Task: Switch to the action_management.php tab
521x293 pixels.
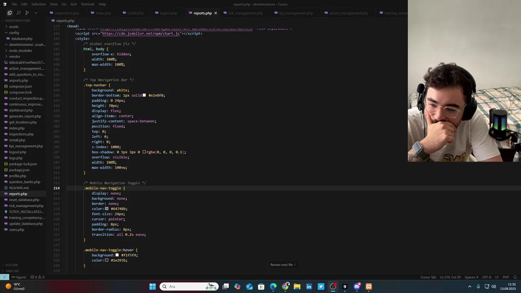Action: point(346,13)
